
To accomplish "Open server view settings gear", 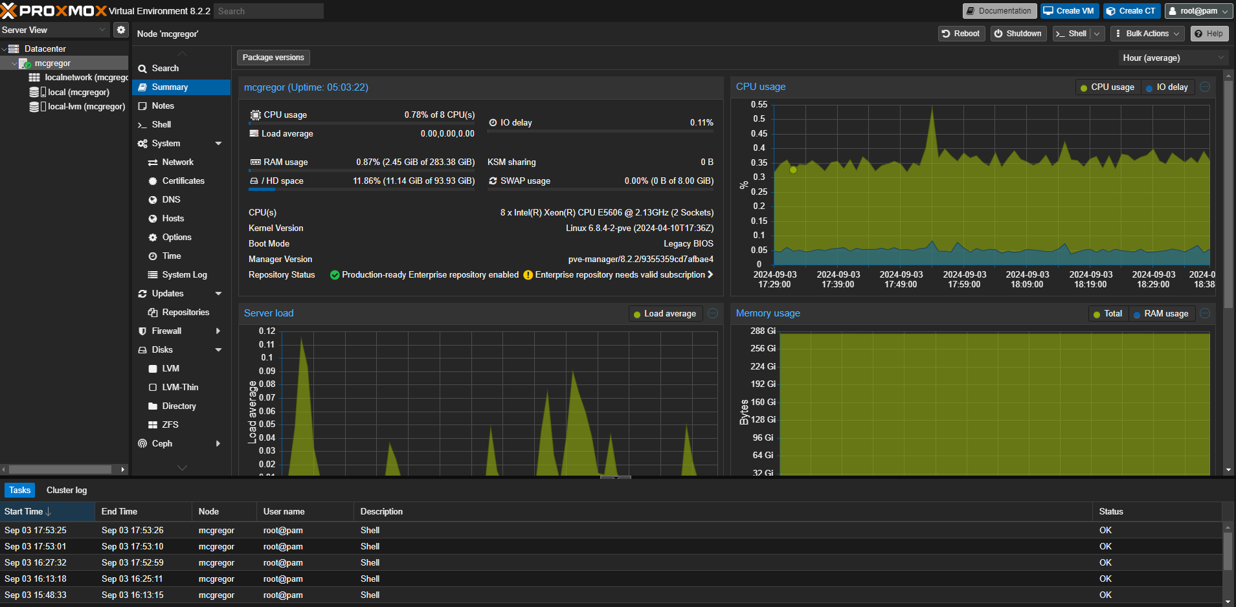I will [x=121, y=30].
